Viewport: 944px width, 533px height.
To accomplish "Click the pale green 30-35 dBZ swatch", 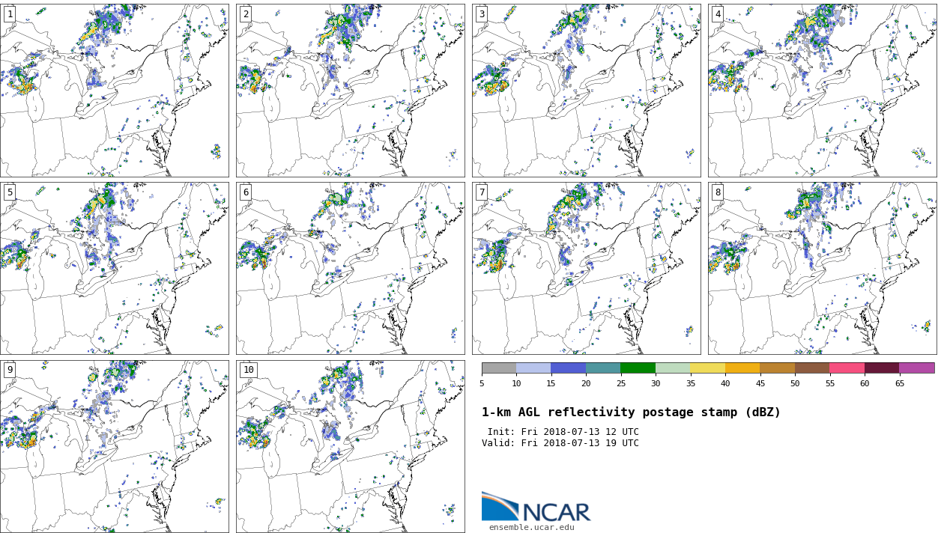I will (673, 368).
